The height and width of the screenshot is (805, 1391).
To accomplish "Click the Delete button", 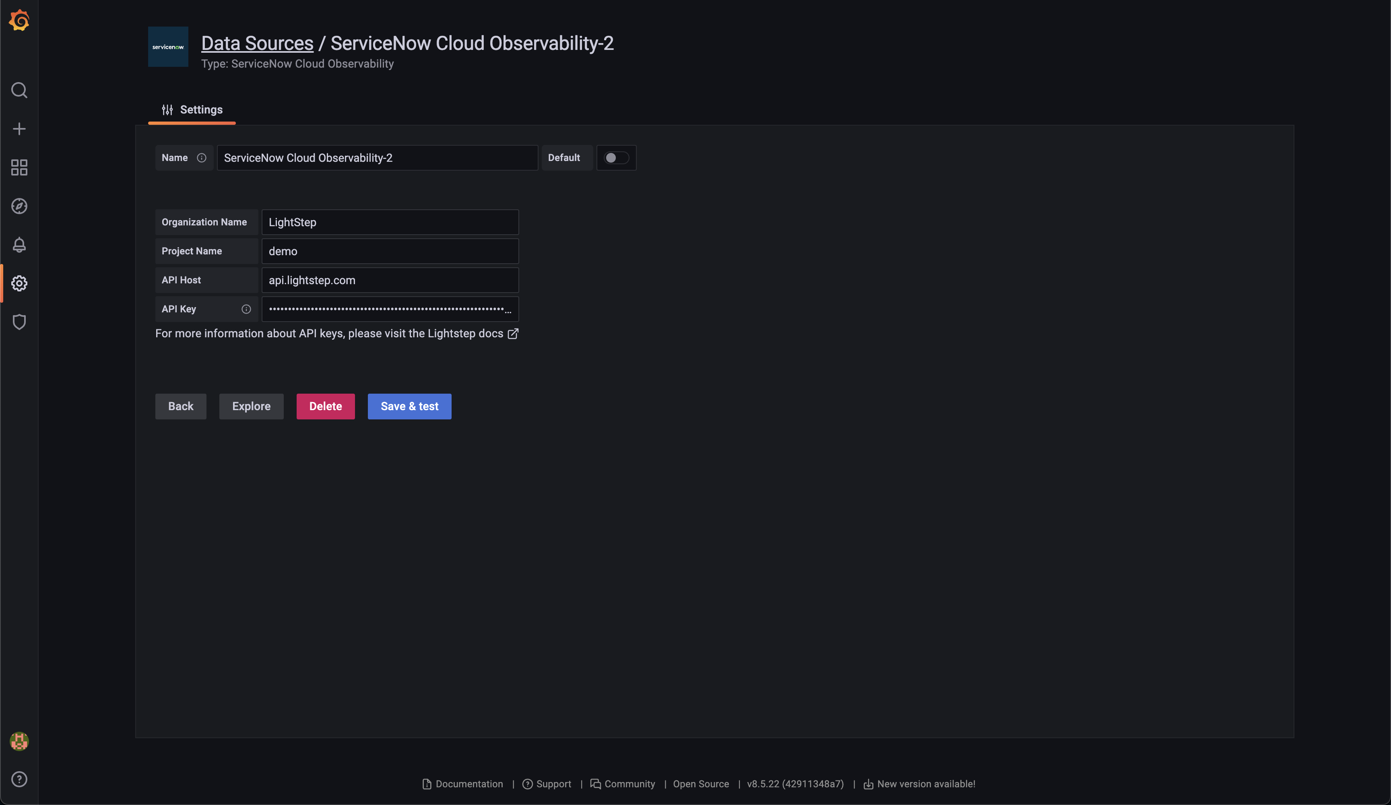I will (325, 407).
